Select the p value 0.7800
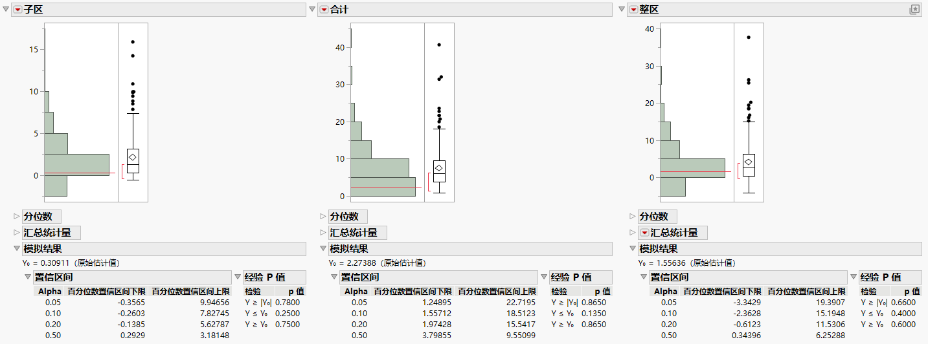The width and height of the screenshot is (928, 344). click(287, 303)
